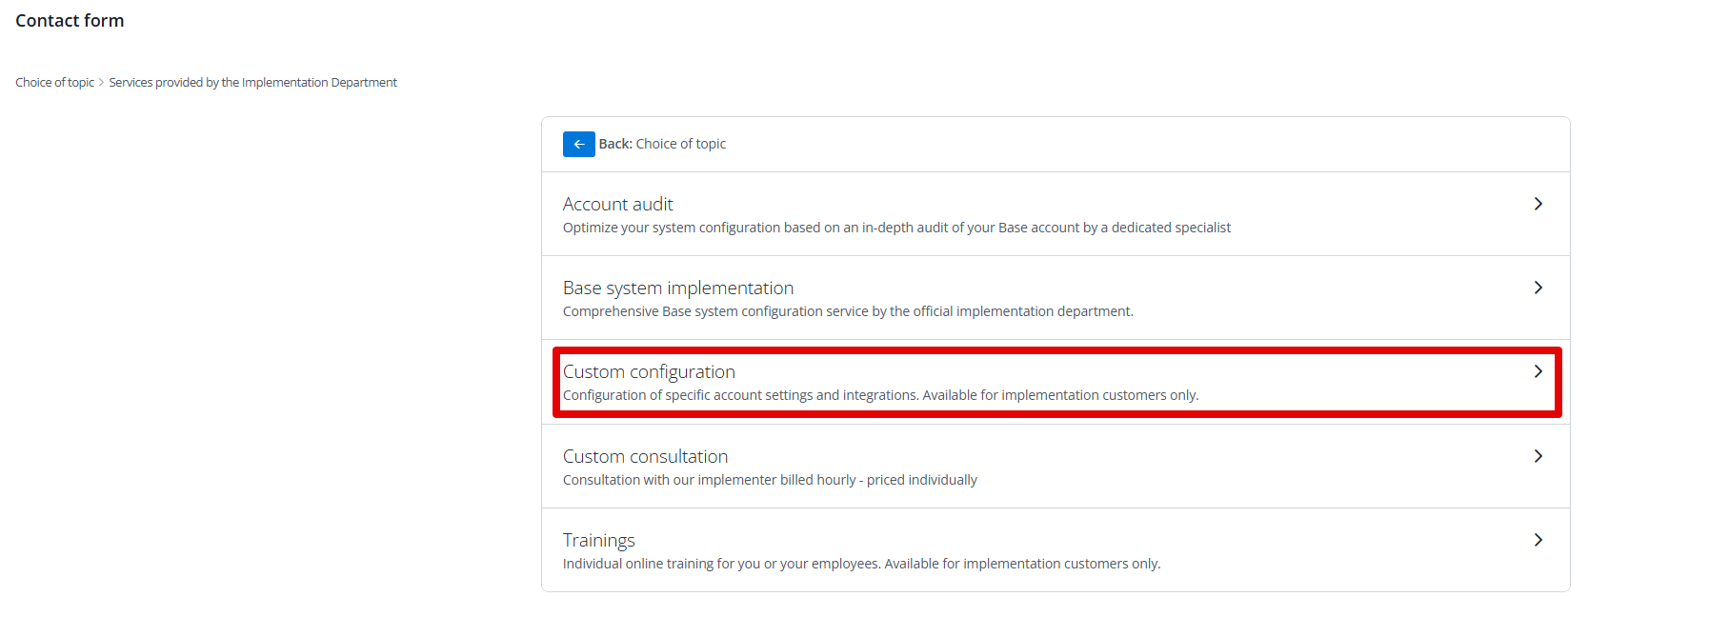Click the Implementation Department services breadcrumb
This screenshot has width=1709, height=617.
tap(252, 83)
